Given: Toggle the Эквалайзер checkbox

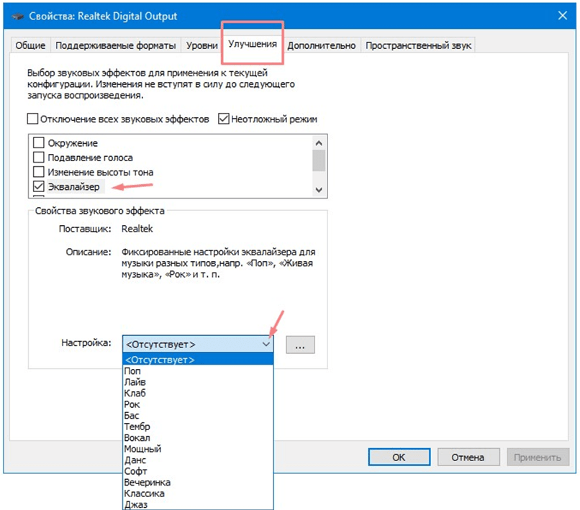Looking at the screenshot, I should 39,187.
